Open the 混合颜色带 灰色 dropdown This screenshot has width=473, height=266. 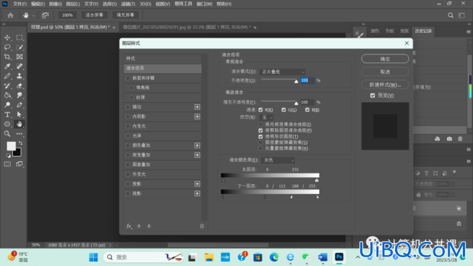click(278, 161)
